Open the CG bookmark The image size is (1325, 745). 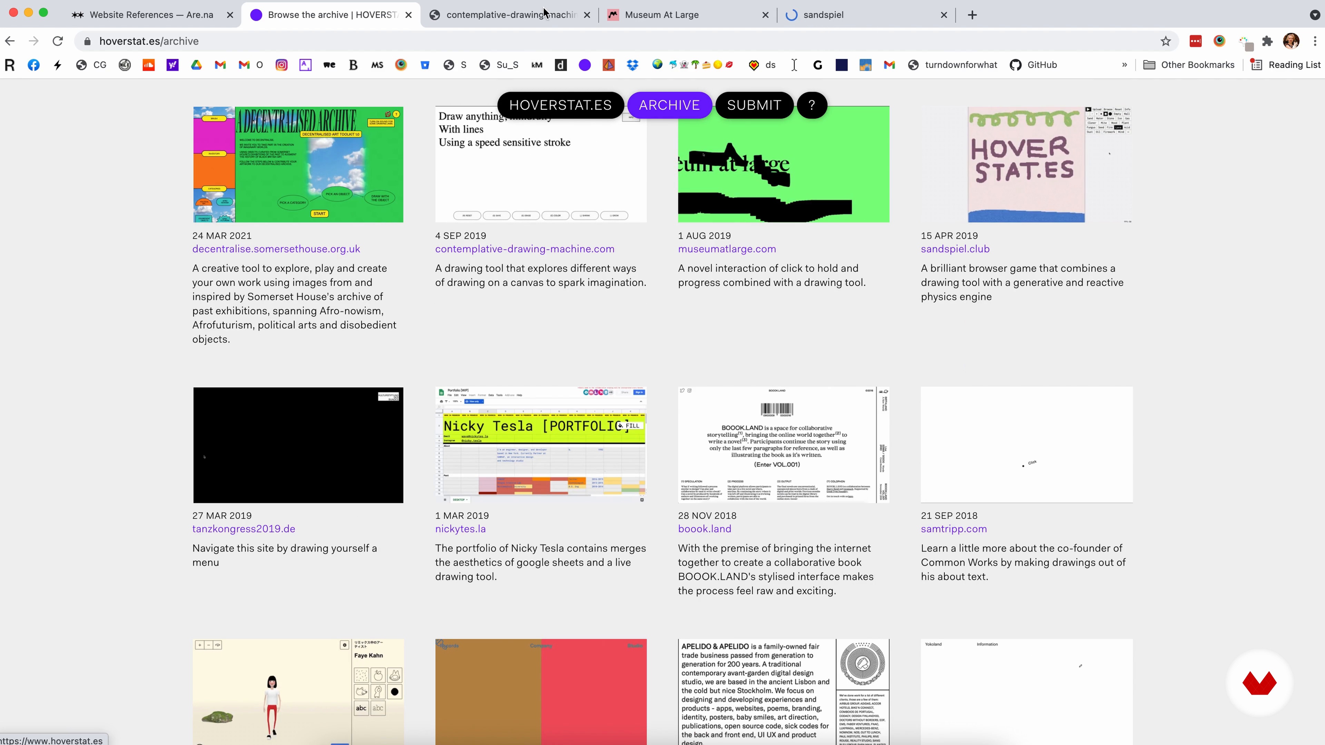(91, 65)
